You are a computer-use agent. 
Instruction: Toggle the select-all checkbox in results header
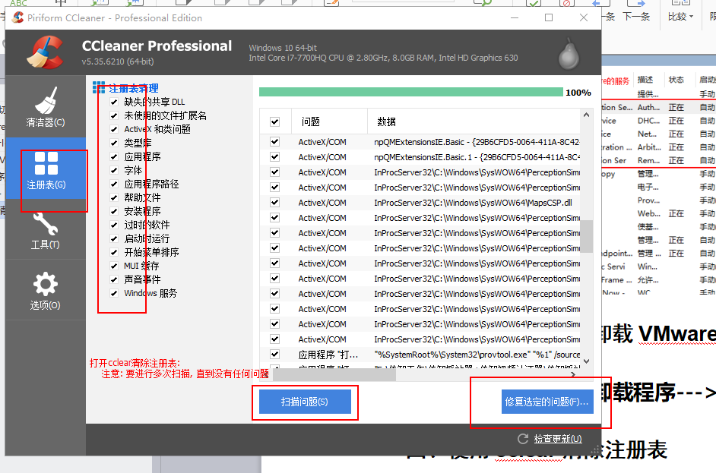tap(275, 121)
